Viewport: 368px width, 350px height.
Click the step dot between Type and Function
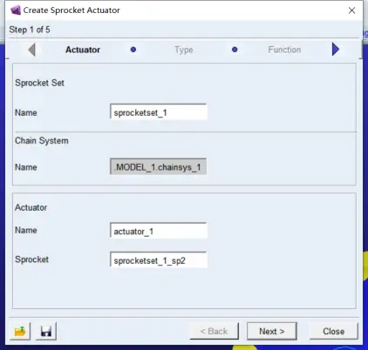(x=235, y=50)
